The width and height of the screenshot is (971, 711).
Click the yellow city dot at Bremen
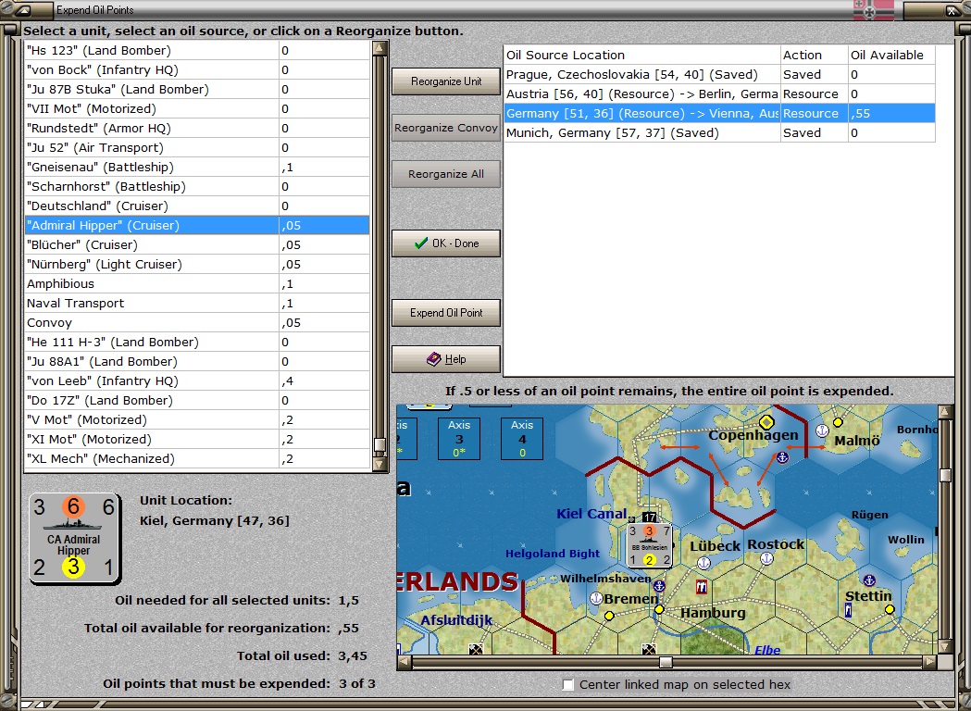pyautogui.click(x=609, y=616)
